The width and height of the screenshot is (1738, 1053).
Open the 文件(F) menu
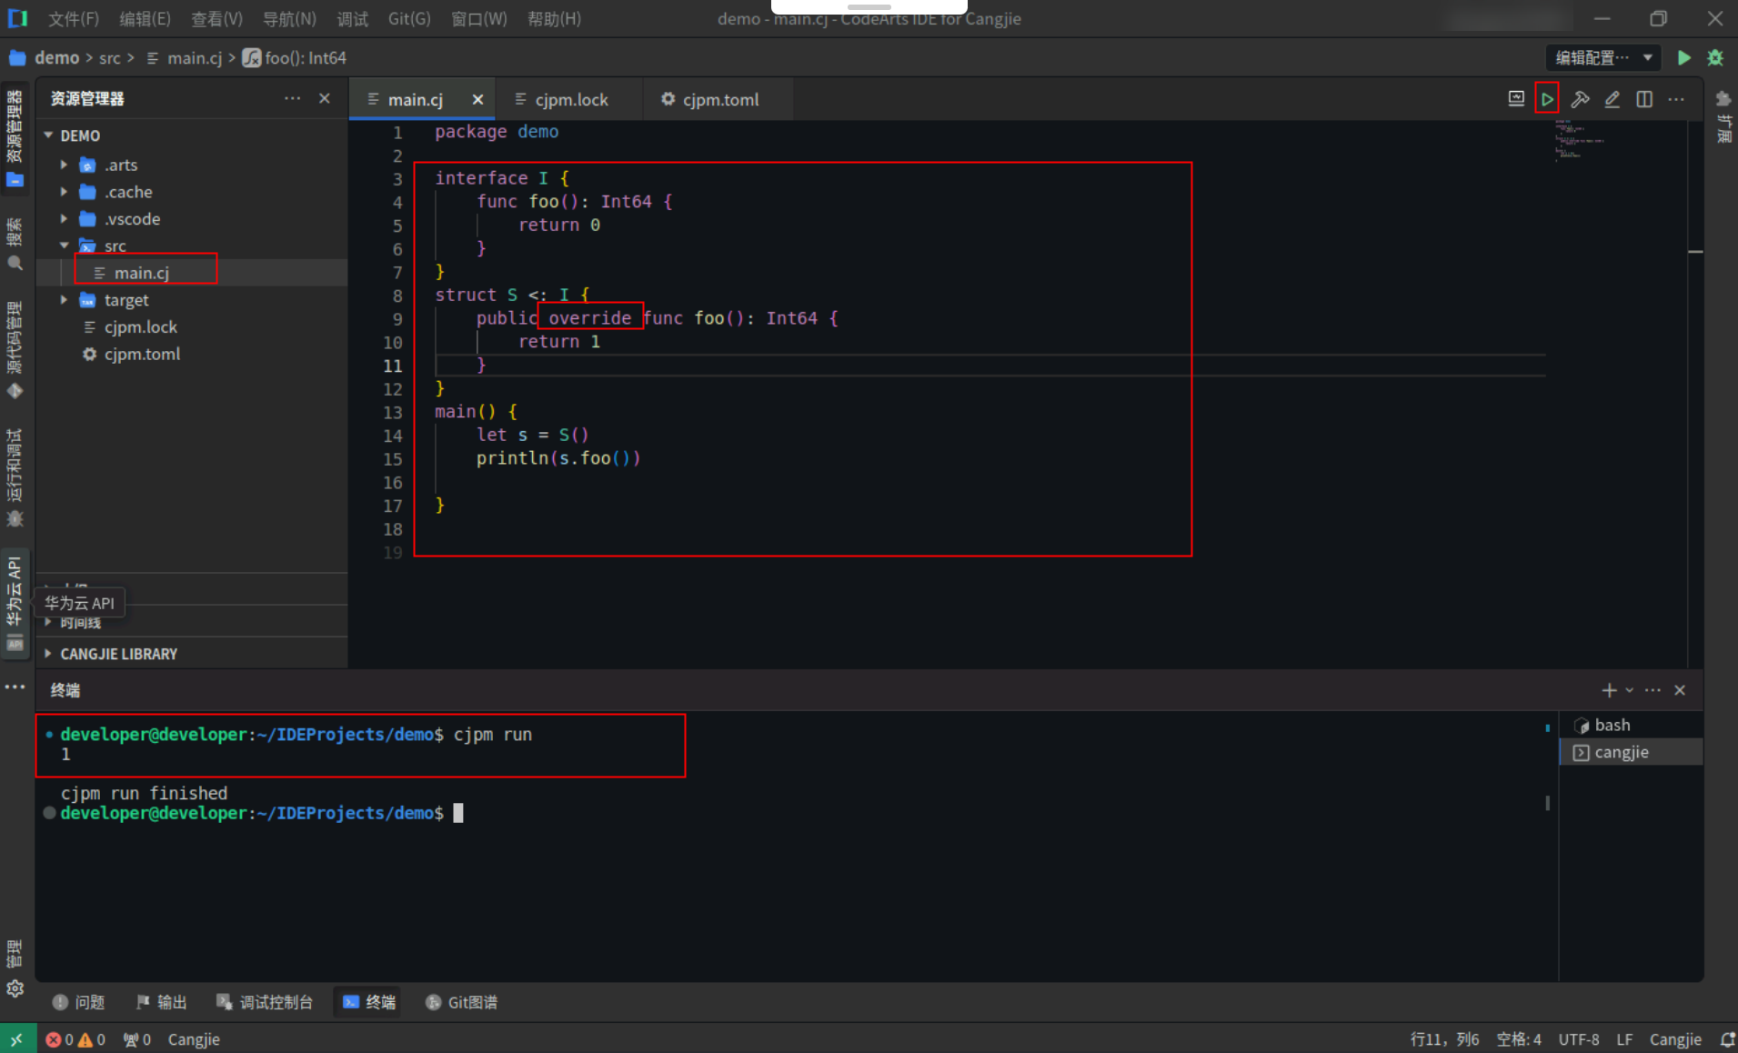[x=73, y=19]
